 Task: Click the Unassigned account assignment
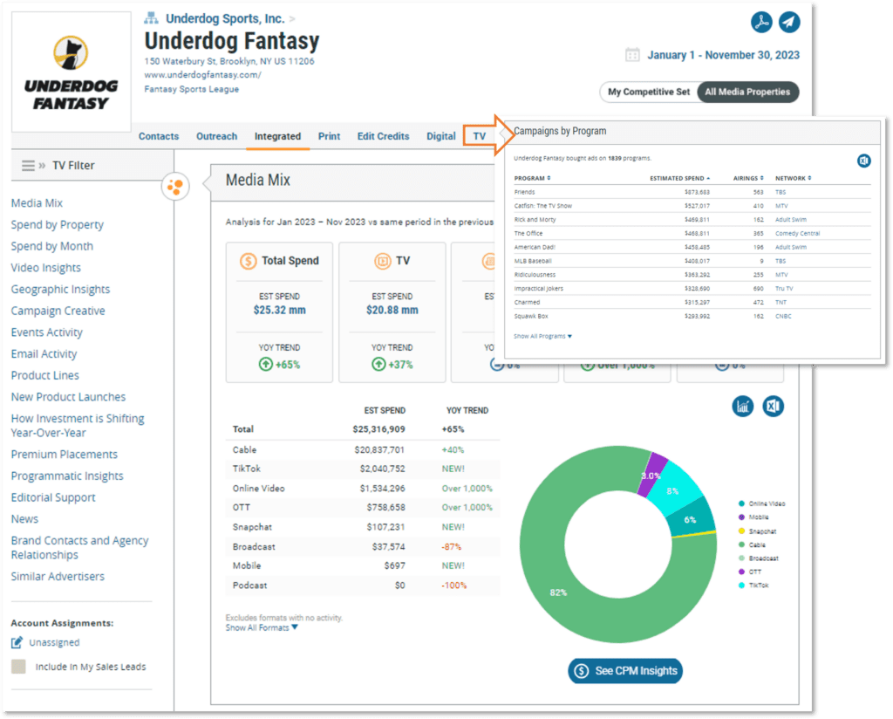click(x=54, y=642)
